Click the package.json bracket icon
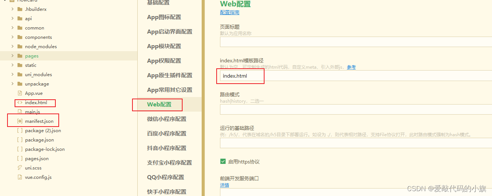This screenshot has width=492, height=196. [20, 140]
